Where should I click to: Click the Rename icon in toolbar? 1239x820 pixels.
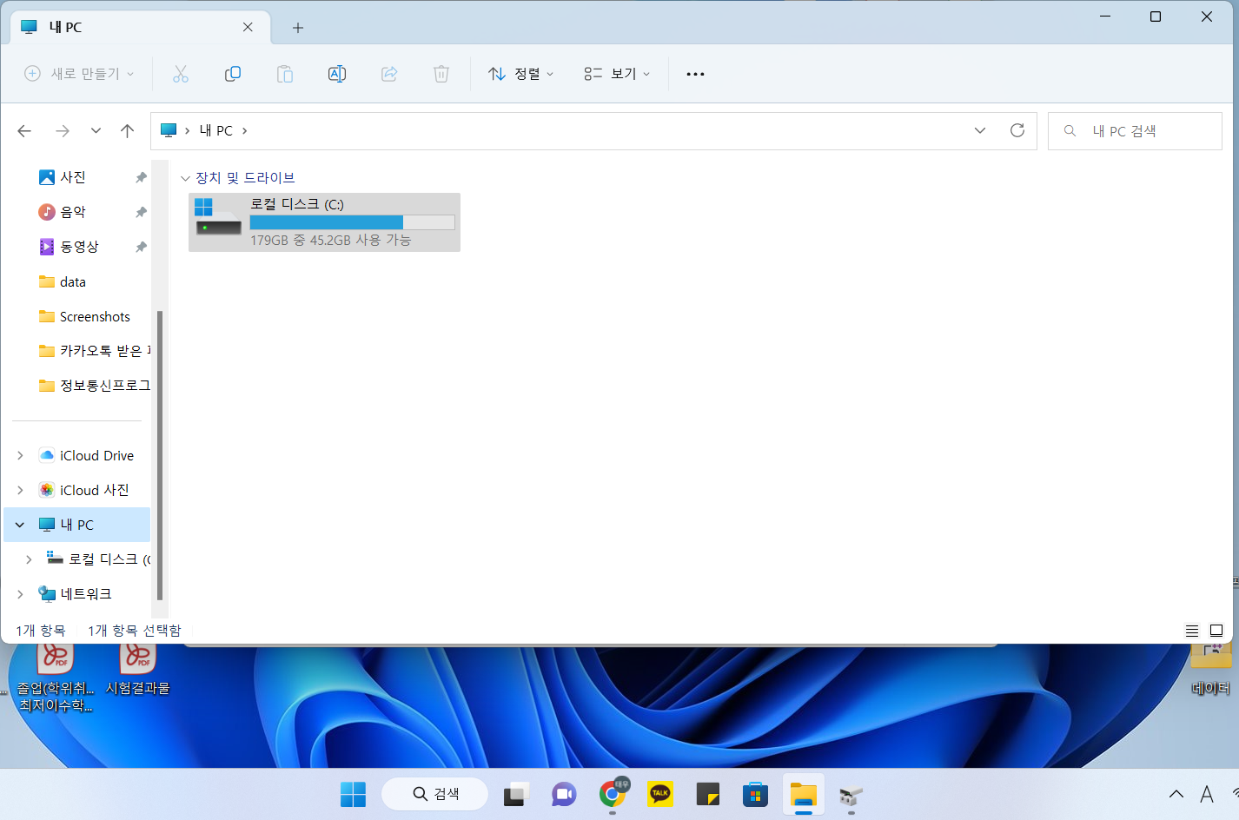pyautogui.click(x=337, y=74)
